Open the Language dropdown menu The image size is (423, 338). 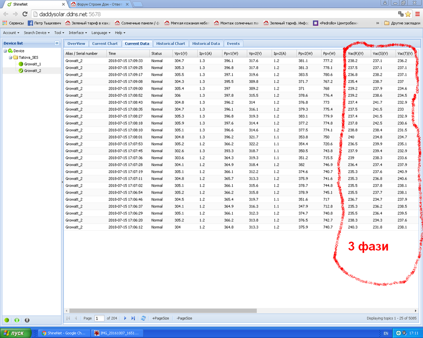click(101, 33)
